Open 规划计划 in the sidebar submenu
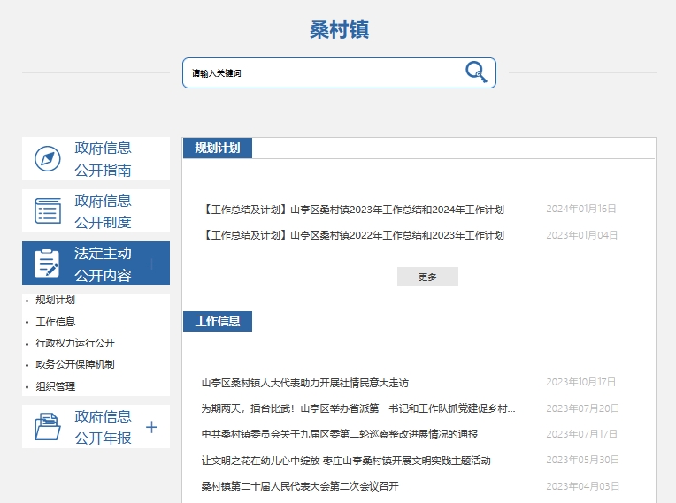 point(55,300)
